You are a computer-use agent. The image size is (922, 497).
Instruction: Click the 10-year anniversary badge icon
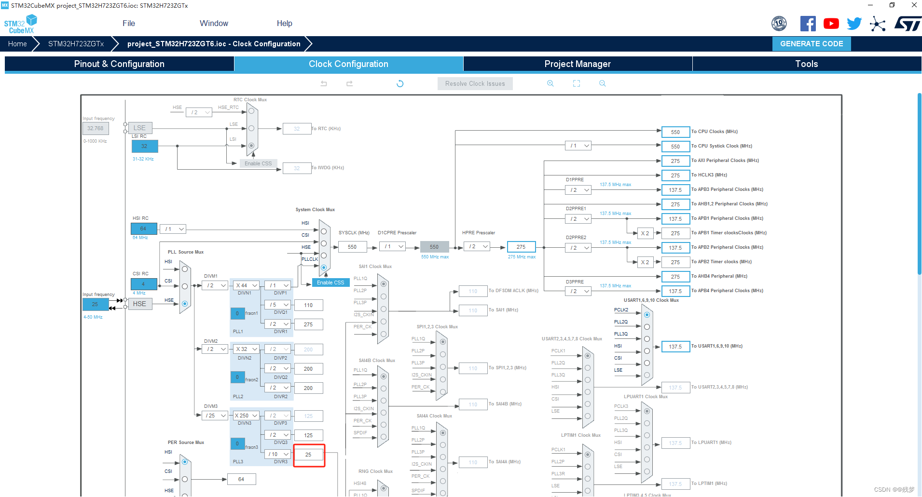point(779,24)
